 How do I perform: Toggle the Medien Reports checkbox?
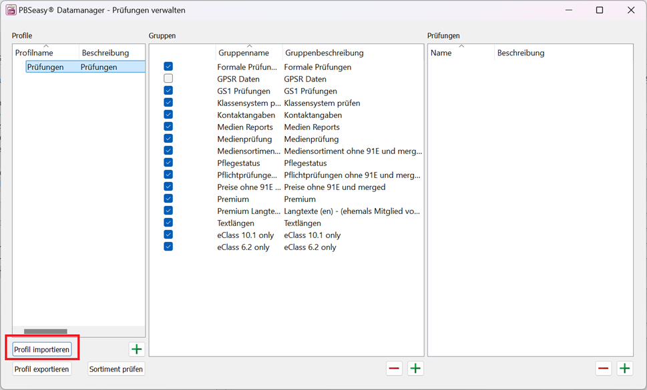[x=168, y=127]
